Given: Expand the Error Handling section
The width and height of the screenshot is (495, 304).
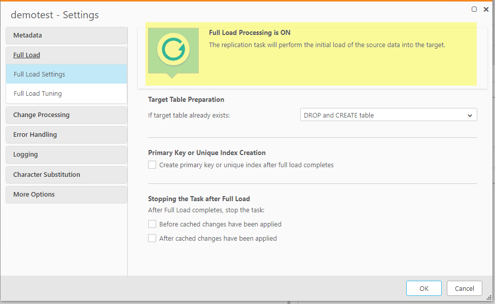Looking at the screenshot, I should click(x=66, y=134).
